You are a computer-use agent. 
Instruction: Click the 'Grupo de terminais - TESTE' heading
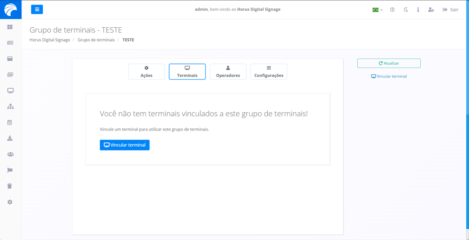76,30
